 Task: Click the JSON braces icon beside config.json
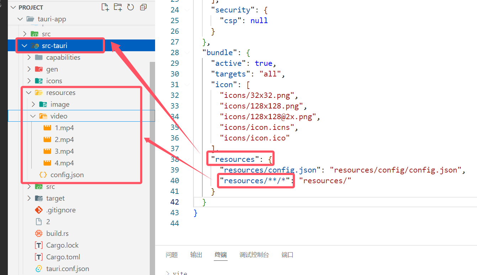pyautogui.click(x=43, y=175)
